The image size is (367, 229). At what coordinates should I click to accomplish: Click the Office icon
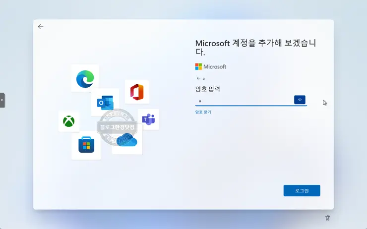pos(137,92)
